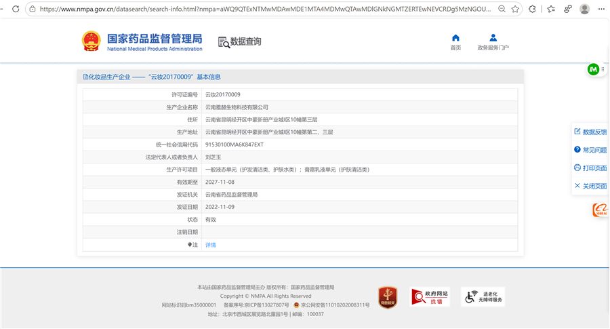Image resolution: width=610 pixels, height=329 pixels.
Task: Open the 京ICP备13027807号 filing link
Action: [256, 305]
